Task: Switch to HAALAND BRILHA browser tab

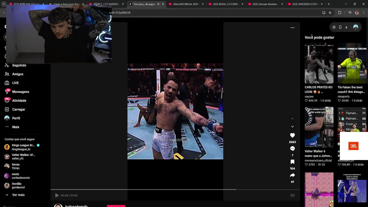Action: pyautogui.click(x=186, y=4)
